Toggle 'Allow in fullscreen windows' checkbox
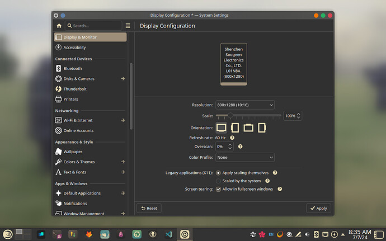This screenshot has width=386, height=241. 218,189
